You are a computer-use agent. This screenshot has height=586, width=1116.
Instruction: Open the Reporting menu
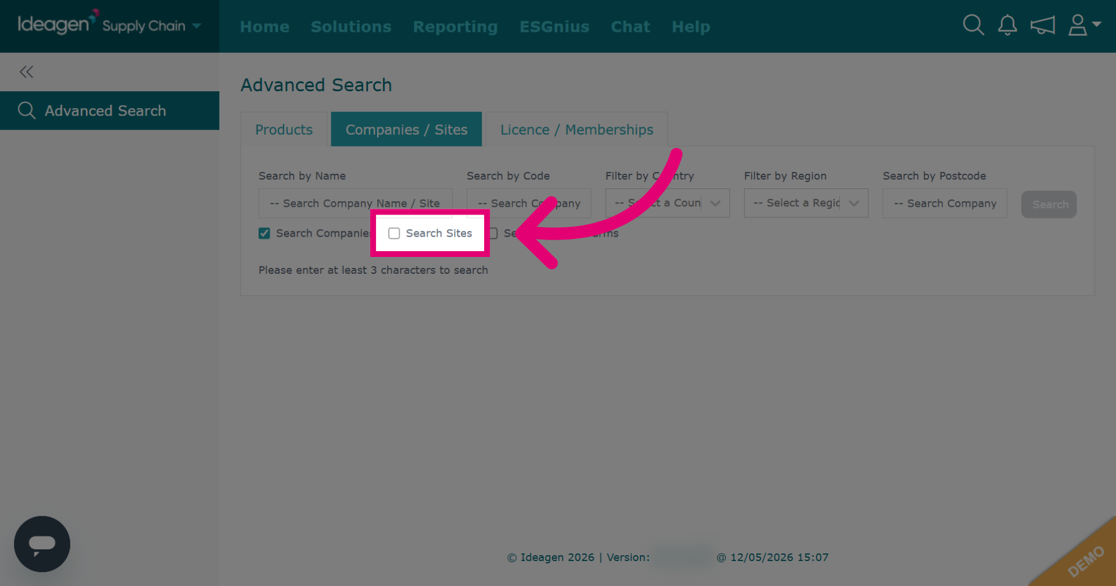(x=455, y=27)
